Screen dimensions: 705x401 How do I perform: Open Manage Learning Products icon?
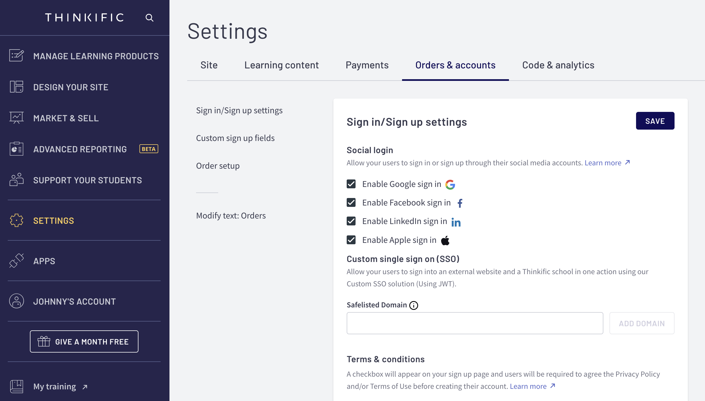(16, 56)
